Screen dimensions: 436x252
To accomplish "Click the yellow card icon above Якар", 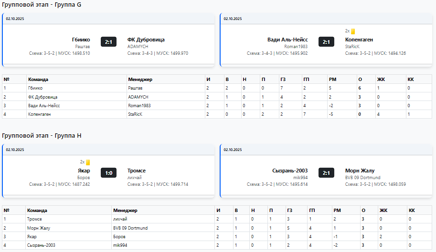I will [88, 162].
